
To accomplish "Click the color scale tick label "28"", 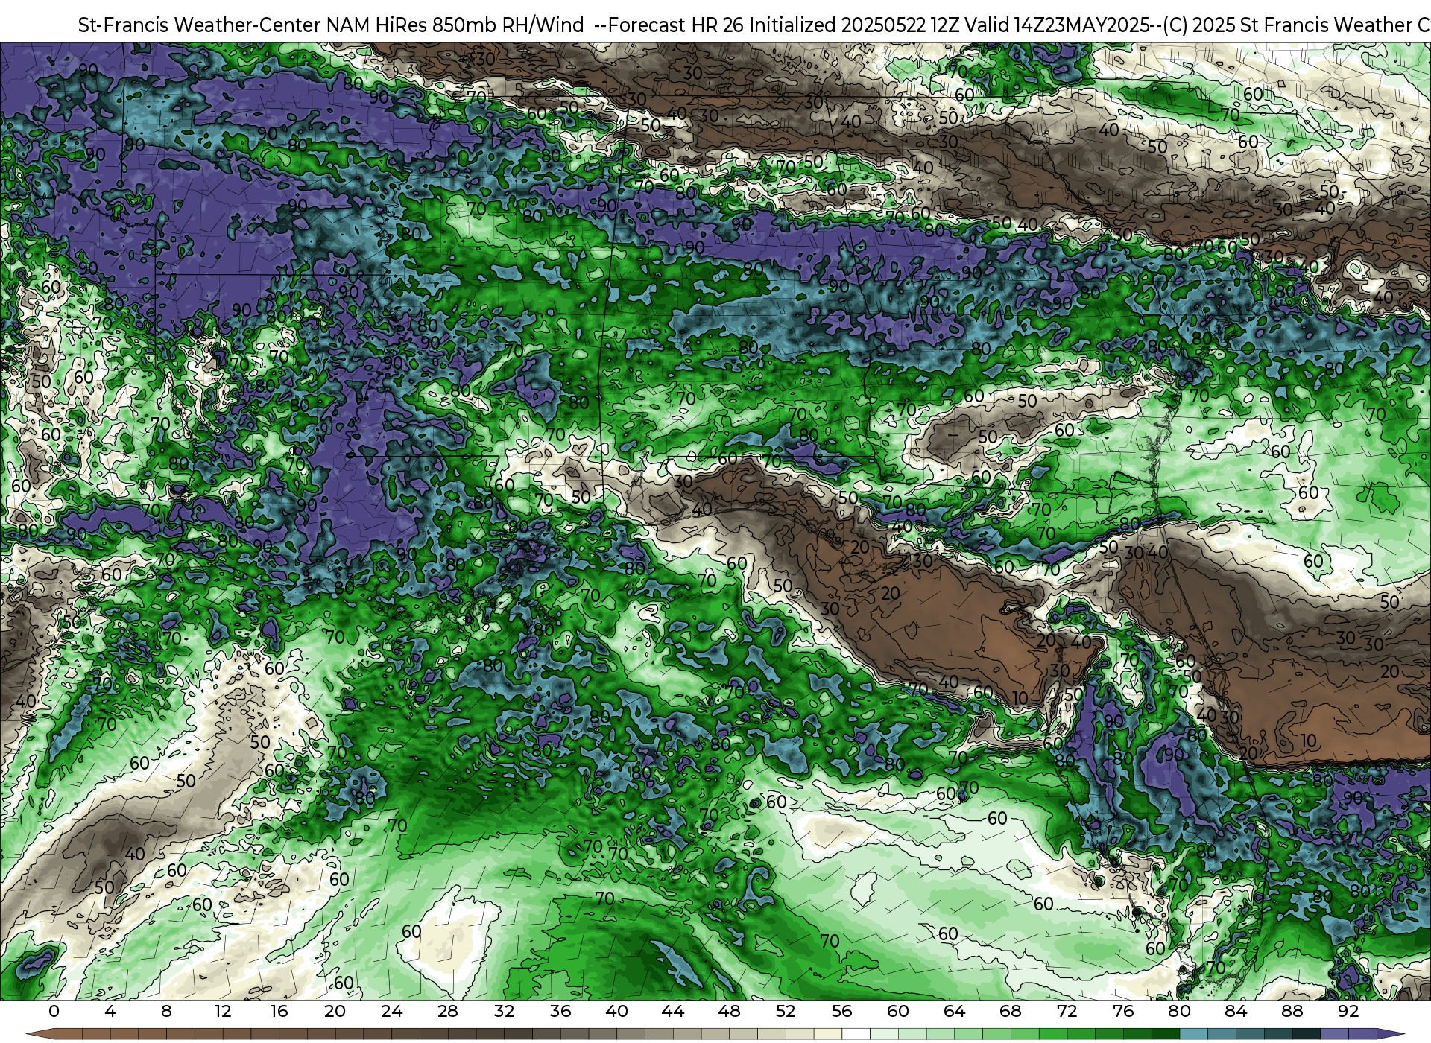I will click(448, 1012).
